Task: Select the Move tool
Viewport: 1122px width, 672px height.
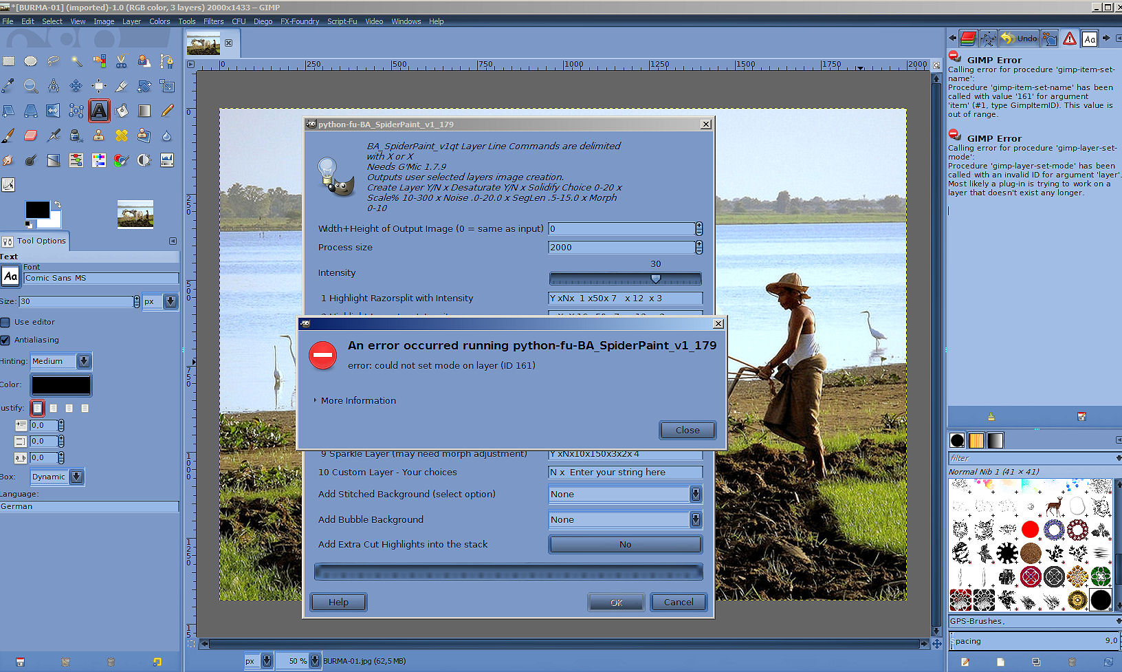Action: (76, 86)
